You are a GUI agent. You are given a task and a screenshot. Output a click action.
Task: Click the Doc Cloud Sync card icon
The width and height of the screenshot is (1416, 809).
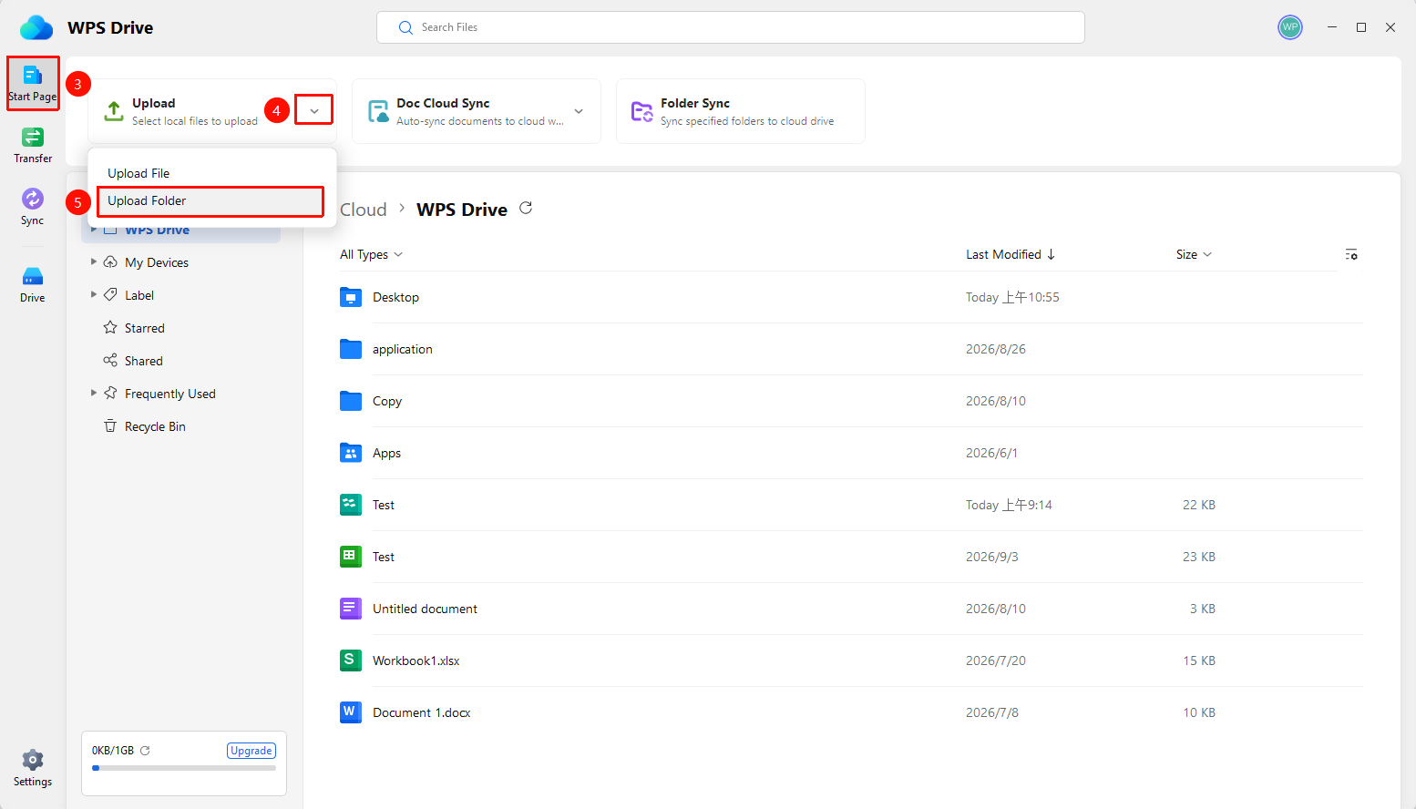tap(378, 111)
